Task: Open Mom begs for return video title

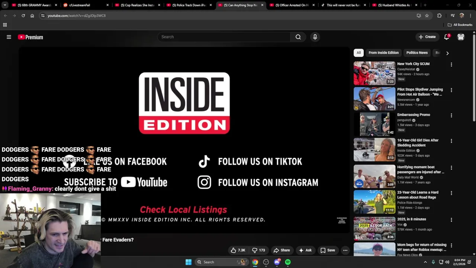Action: click(422, 248)
